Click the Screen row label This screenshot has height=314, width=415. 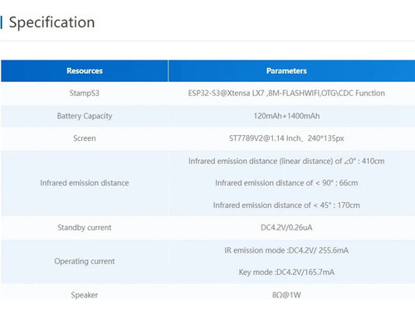85,138
